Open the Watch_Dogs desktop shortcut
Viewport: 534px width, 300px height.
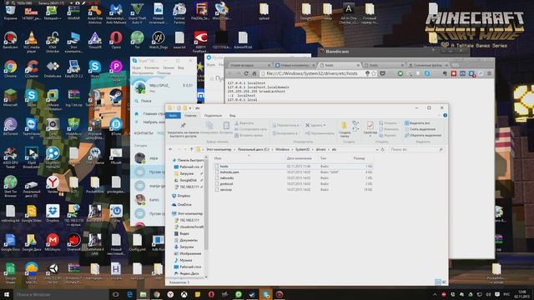point(158,39)
